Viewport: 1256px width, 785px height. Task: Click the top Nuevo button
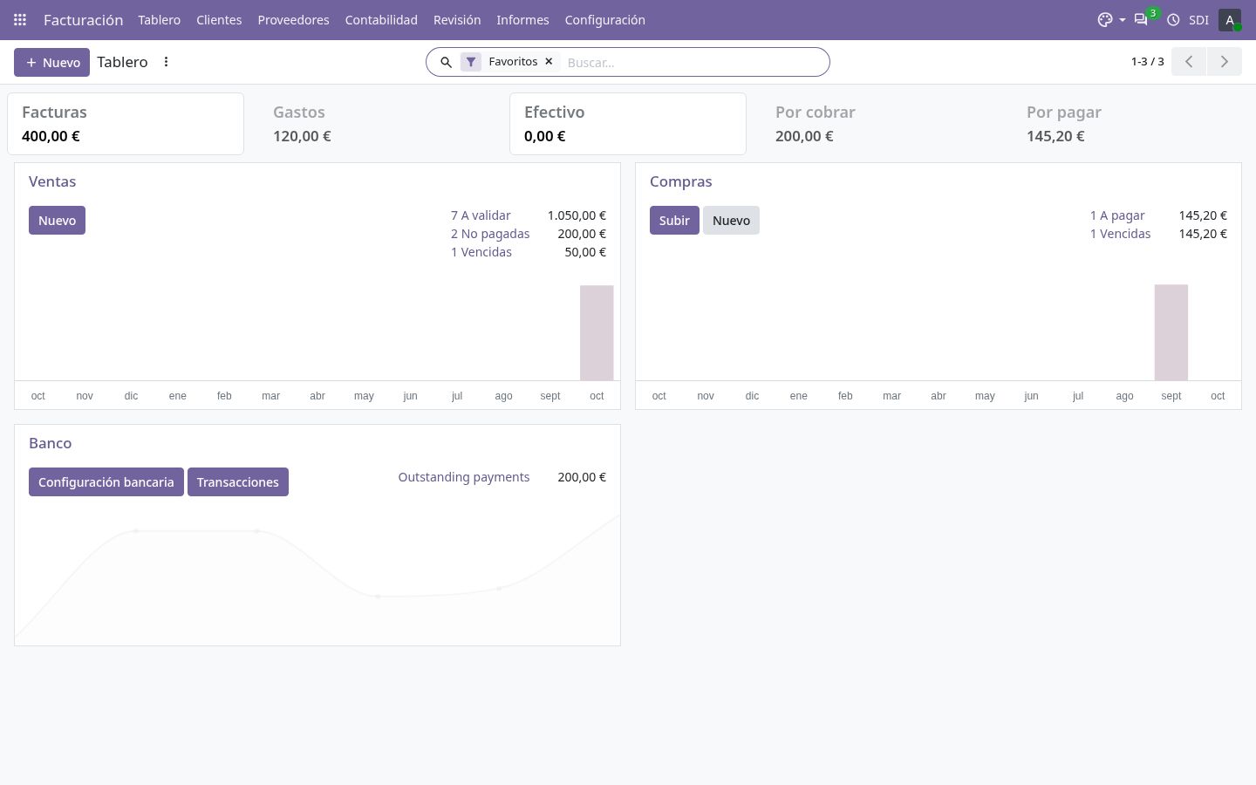pyautogui.click(x=51, y=62)
